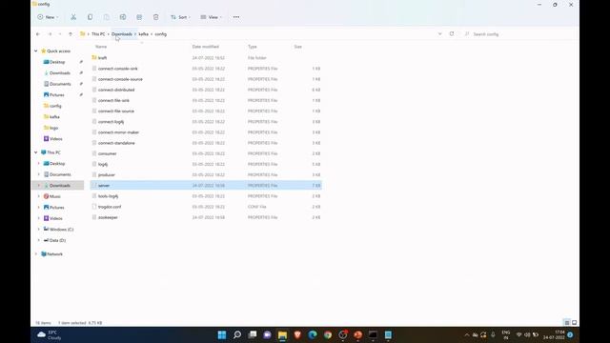The width and height of the screenshot is (610, 343).
Task: Refresh the config folder view
Action: point(452,34)
